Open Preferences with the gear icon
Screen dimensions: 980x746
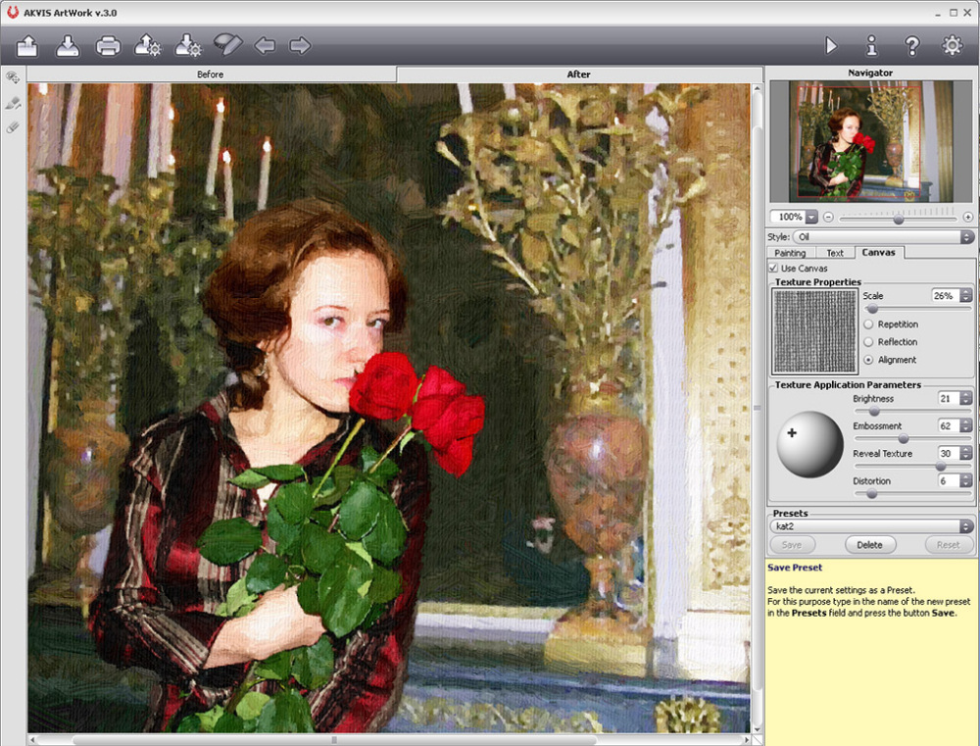tap(952, 45)
